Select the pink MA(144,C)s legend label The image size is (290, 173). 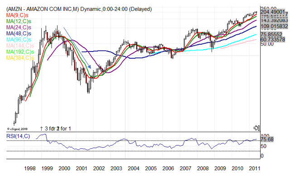tap(20, 46)
